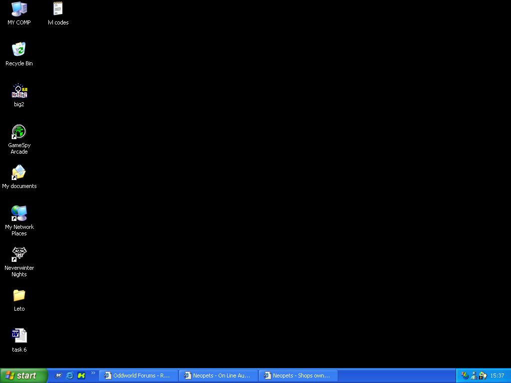
Task: Select the GameSpy Arcade shortcut
Action: coord(19,132)
